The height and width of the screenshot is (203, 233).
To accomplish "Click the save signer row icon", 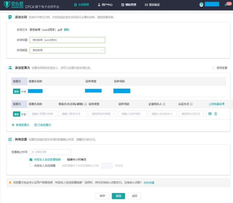I will [210, 114].
